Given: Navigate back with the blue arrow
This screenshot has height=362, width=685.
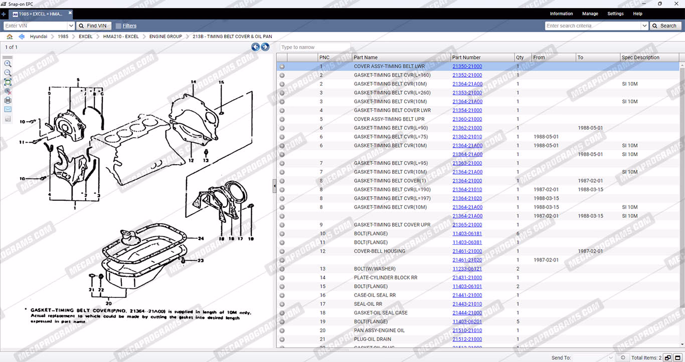Looking at the screenshot, I should 22,37.
